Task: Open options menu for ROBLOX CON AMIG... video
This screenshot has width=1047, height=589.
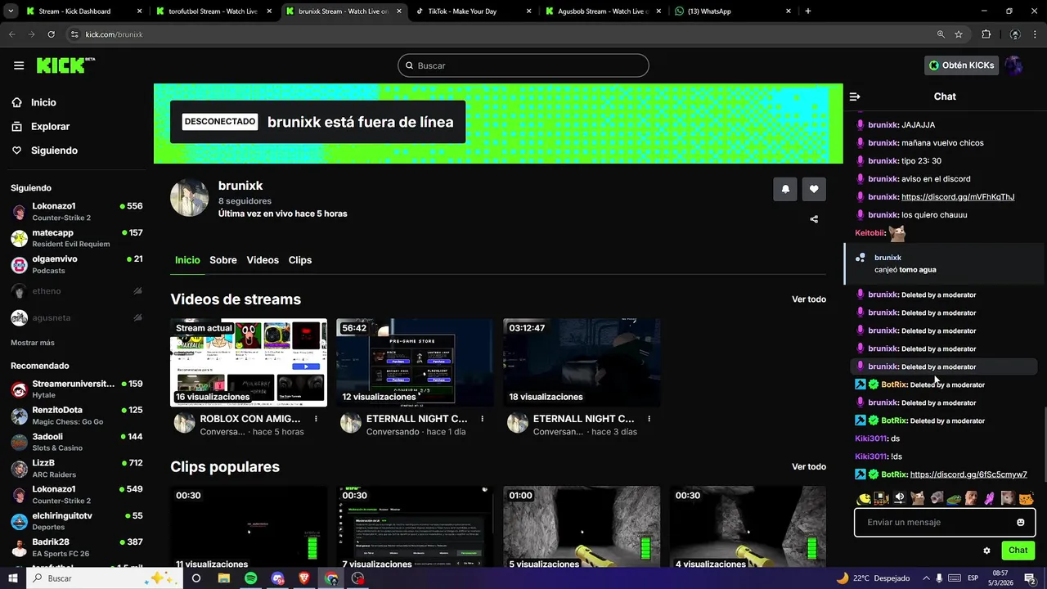Action: (316, 419)
